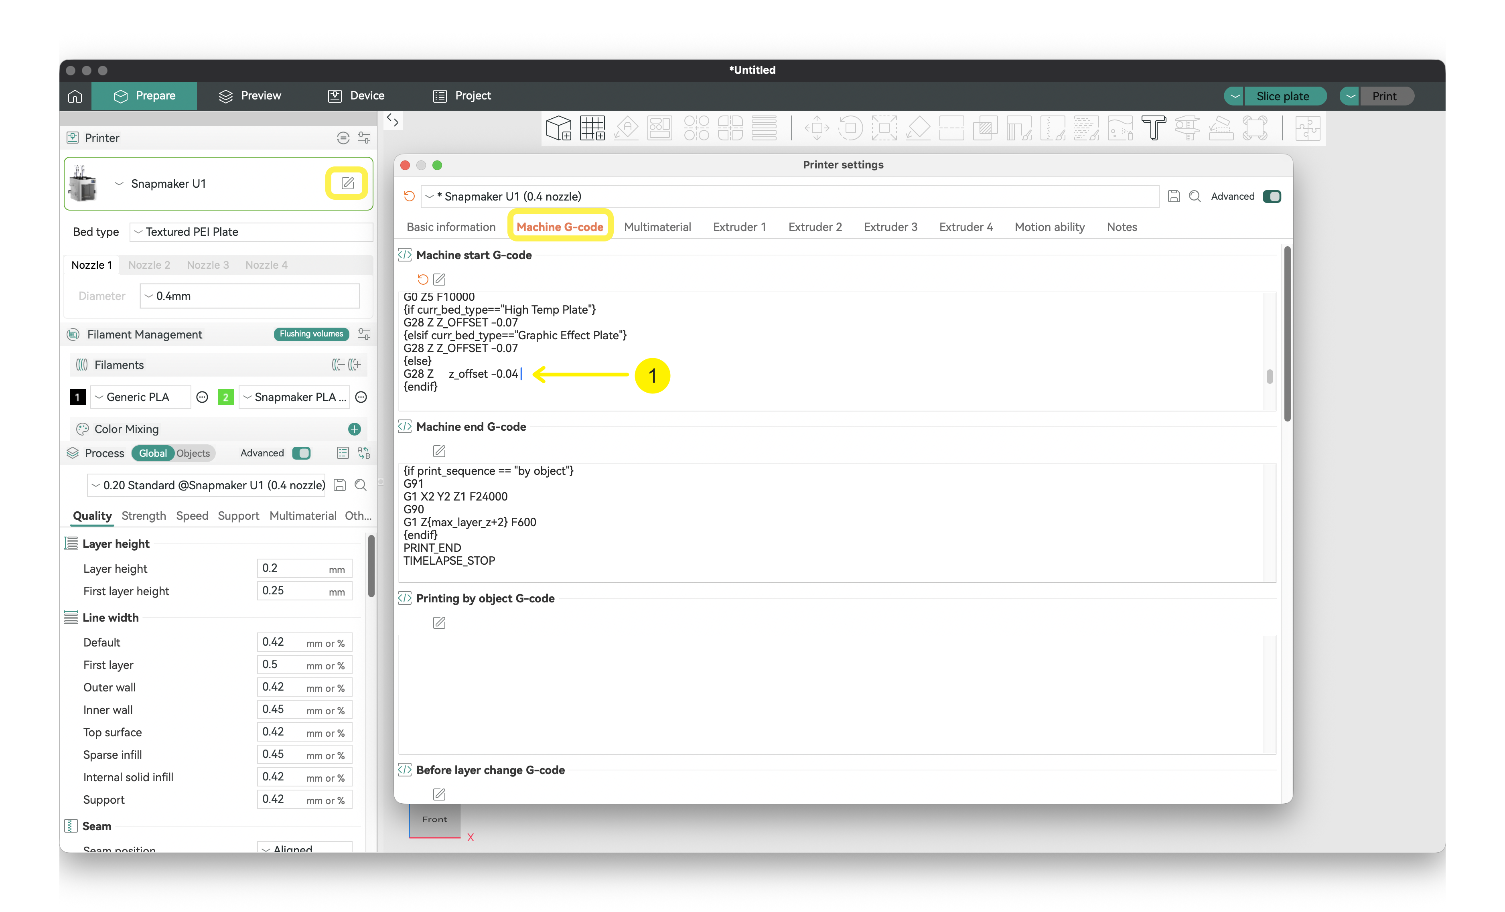Edit Machine start G-code in editor
Screen dimensions: 1505x912
coord(439,279)
